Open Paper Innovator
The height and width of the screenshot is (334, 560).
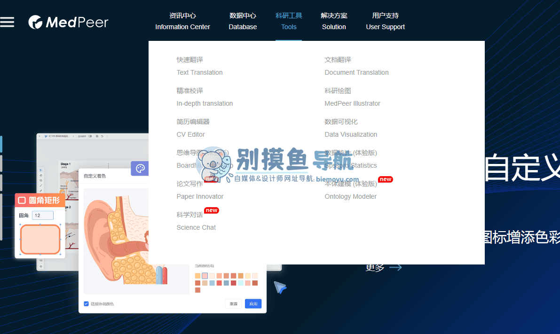pos(200,190)
